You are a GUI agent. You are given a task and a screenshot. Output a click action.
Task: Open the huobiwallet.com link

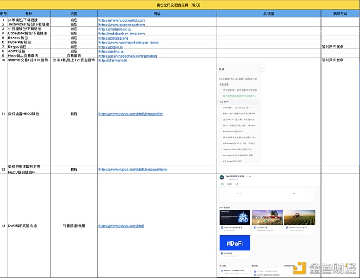coord(122,20)
